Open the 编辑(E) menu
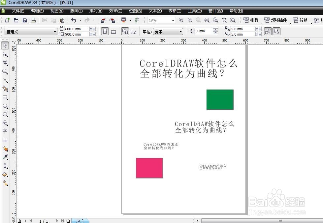 click(37, 11)
